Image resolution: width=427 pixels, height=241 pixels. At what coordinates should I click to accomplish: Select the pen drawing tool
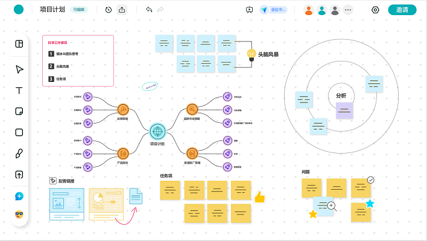coord(19,154)
